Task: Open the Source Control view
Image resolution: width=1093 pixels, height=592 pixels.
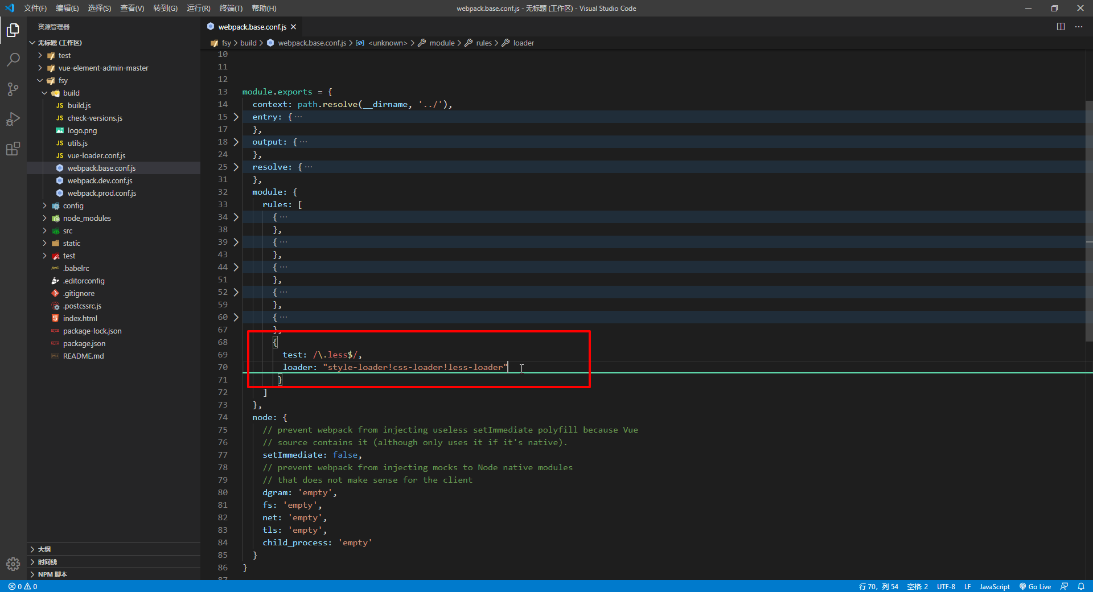Action: pos(13,89)
